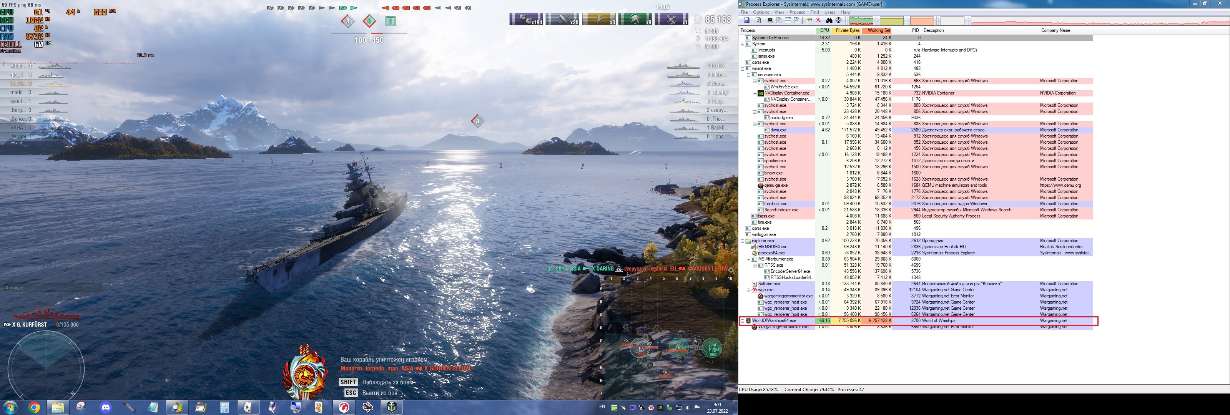Open Google Chrome from the taskbar
This screenshot has height=415, width=1230.
[34, 407]
